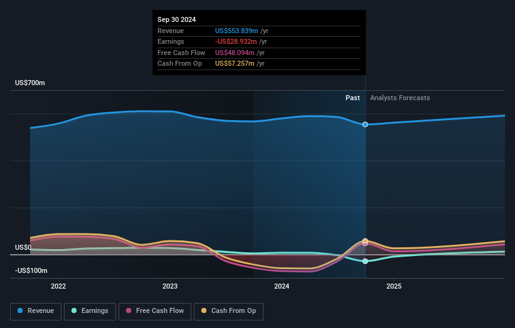Click the US$57.257m cash from op value

click(235, 64)
